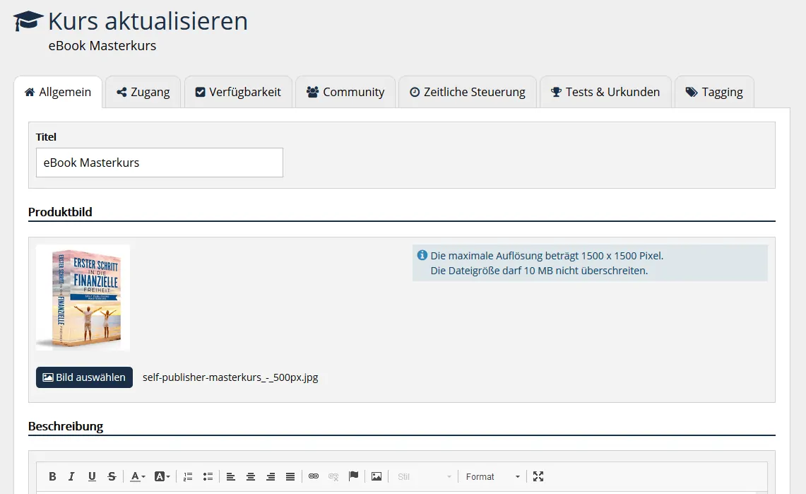806x494 pixels.
Task: Open the text color picker
Action: coord(137,476)
